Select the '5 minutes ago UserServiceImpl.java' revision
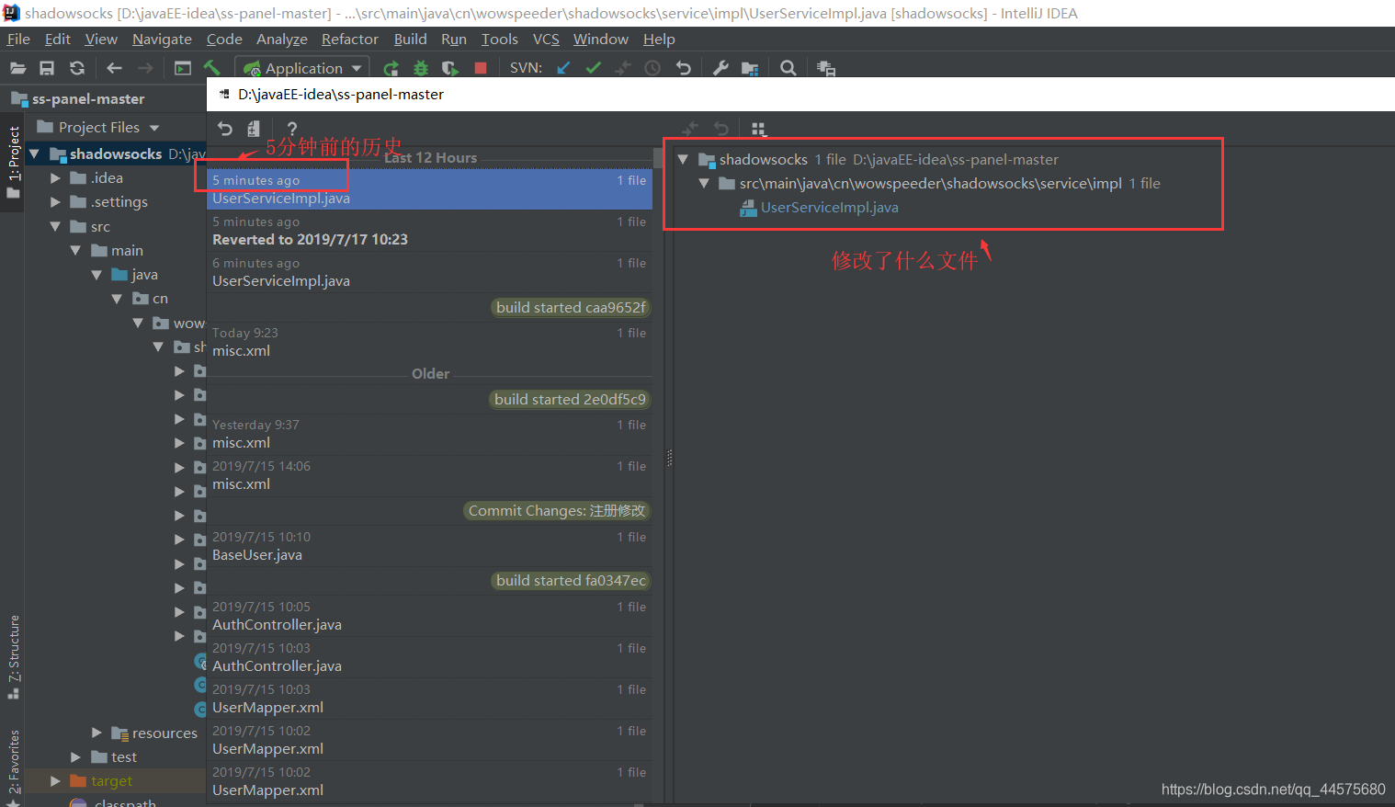Screen dimensions: 1395x807 (x=429, y=189)
